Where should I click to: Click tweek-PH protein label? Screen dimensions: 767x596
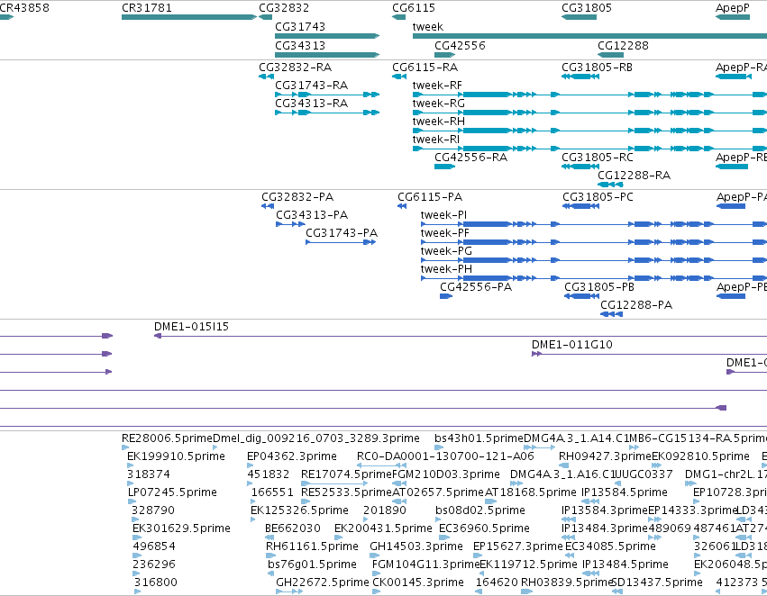coord(446,270)
